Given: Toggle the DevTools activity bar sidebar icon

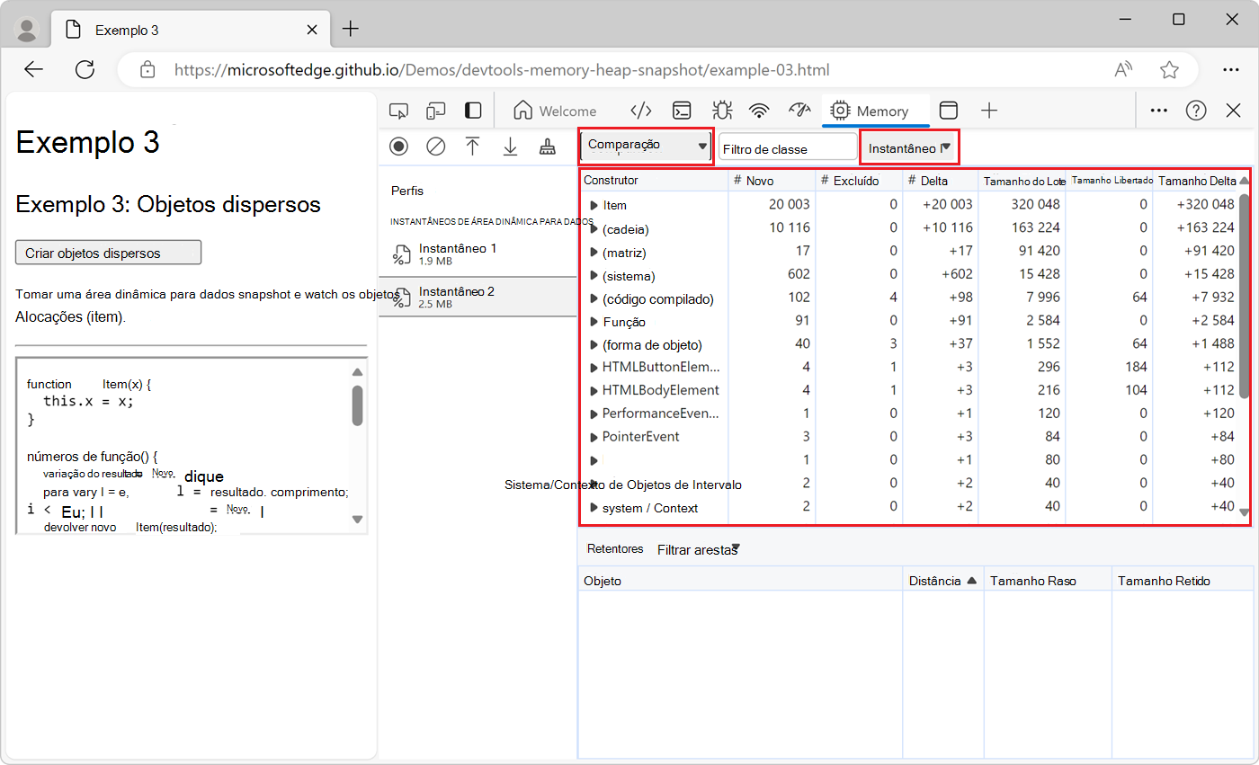Looking at the screenshot, I should pos(473,111).
